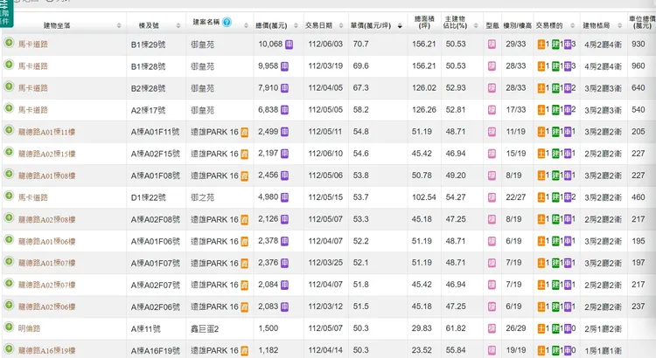This screenshot has height=358, width=656.
Task: Click the orange land icon in B1棟28號 row
Action: [541, 66]
